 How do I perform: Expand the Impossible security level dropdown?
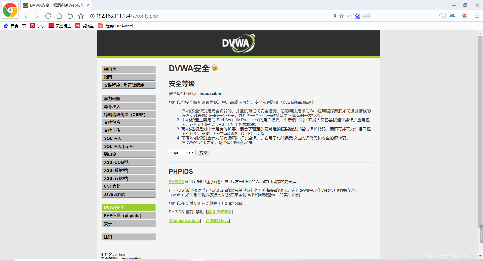(x=182, y=152)
